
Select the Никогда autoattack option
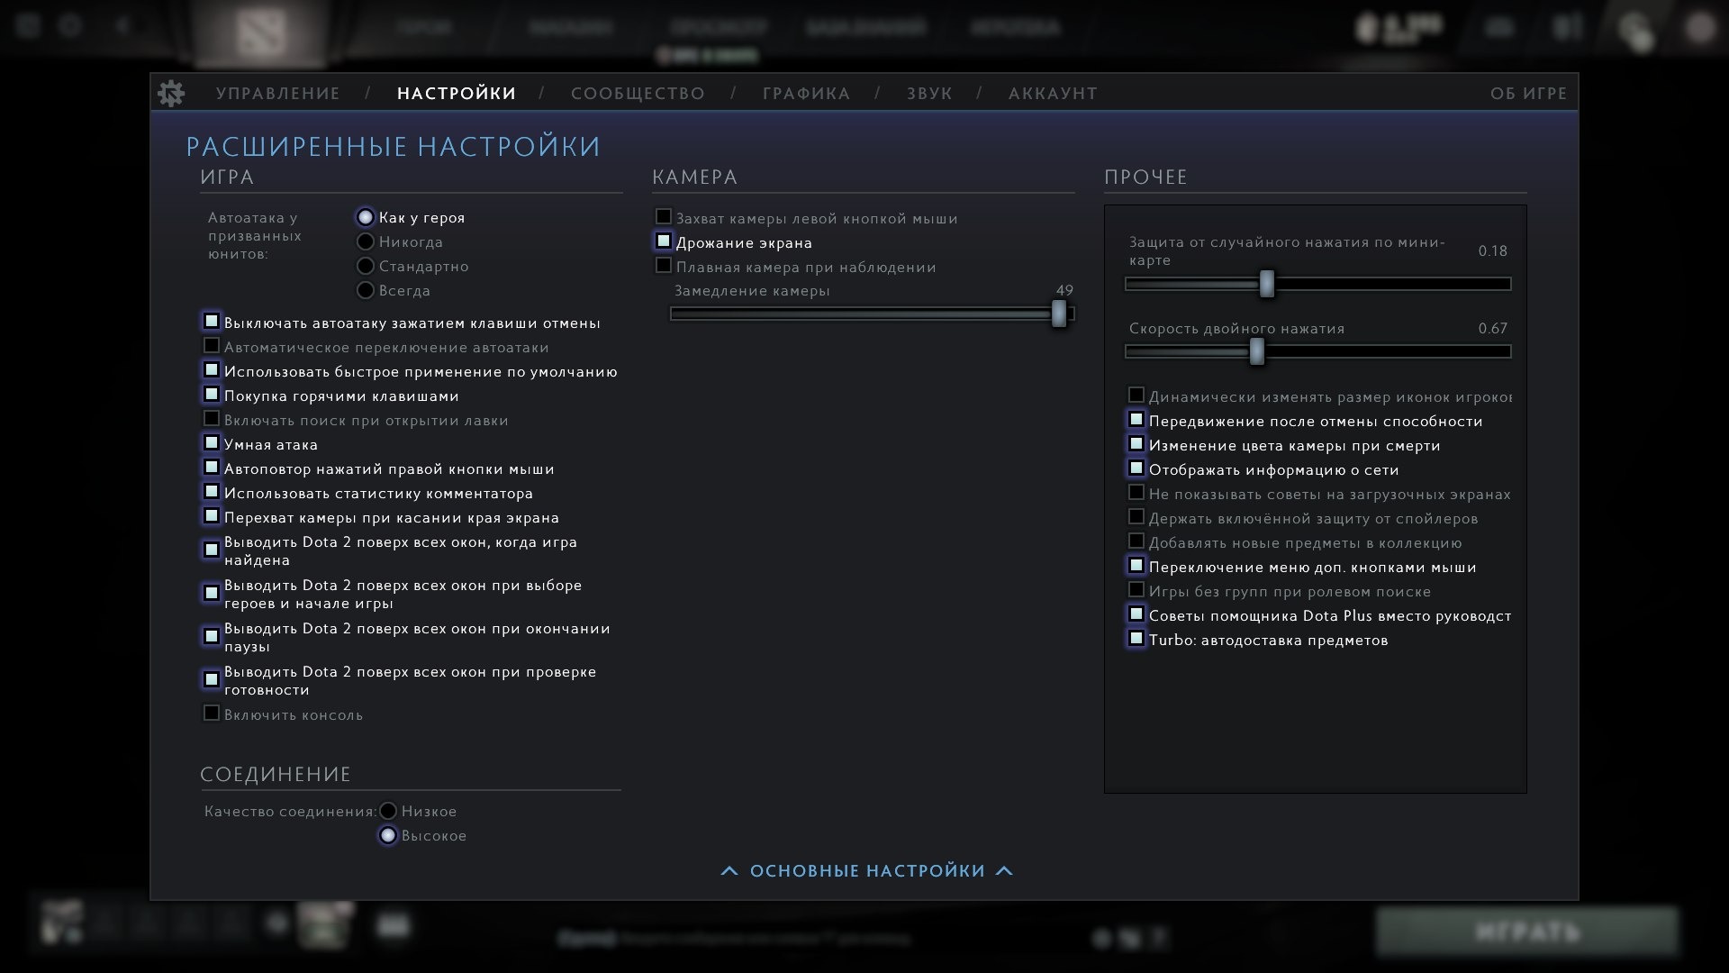[x=366, y=242]
